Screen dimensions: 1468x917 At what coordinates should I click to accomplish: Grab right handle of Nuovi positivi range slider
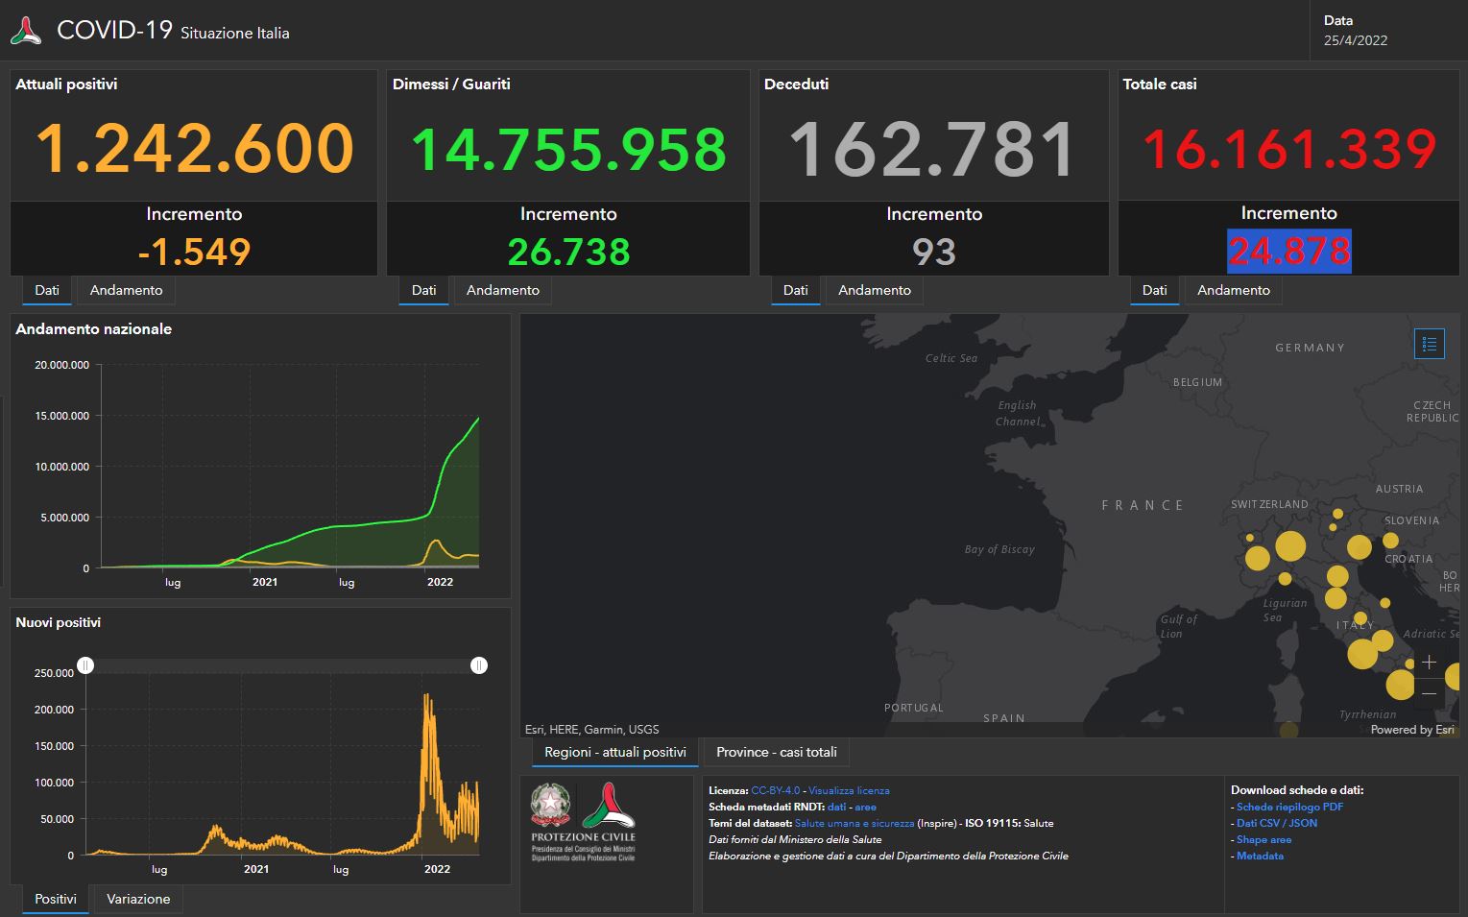point(479,665)
